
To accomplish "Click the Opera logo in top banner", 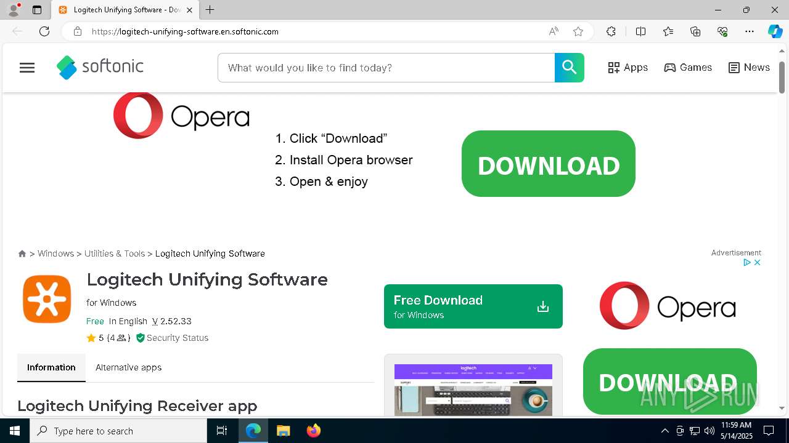I will click(x=181, y=116).
